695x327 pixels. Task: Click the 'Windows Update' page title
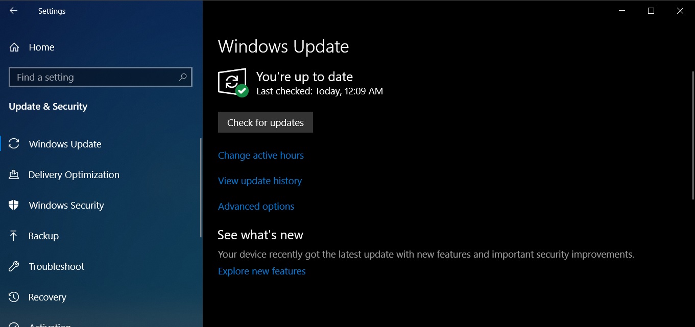click(283, 47)
